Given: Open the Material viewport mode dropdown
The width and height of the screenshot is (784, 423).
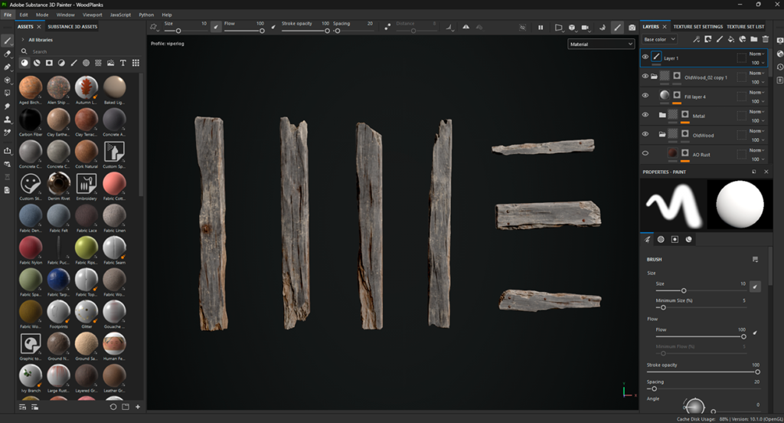Looking at the screenshot, I should pos(600,44).
